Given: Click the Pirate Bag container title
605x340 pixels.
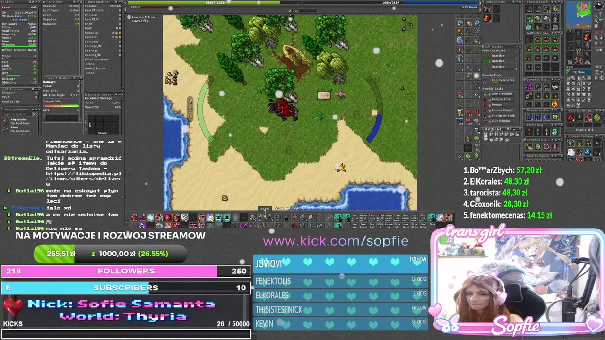Looking at the screenshot, I should [535, 125].
